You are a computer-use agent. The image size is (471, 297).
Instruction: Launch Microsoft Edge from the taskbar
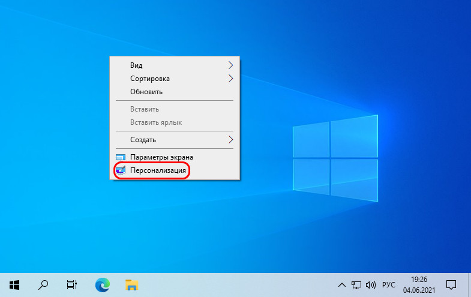(103, 284)
